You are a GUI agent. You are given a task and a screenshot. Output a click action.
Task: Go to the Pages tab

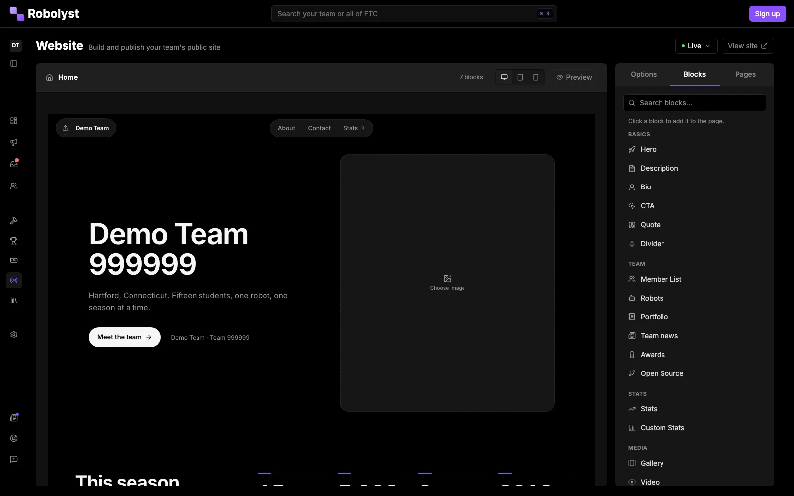(x=745, y=74)
